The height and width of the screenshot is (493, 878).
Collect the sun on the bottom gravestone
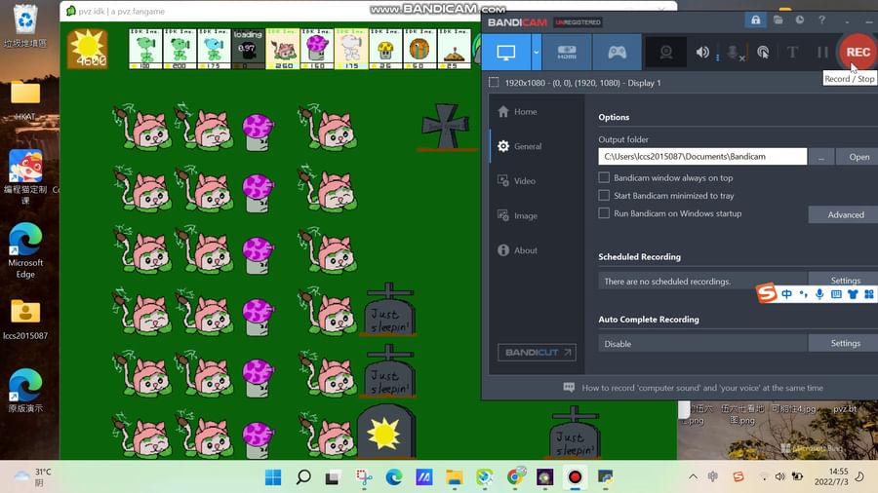tap(384, 434)
